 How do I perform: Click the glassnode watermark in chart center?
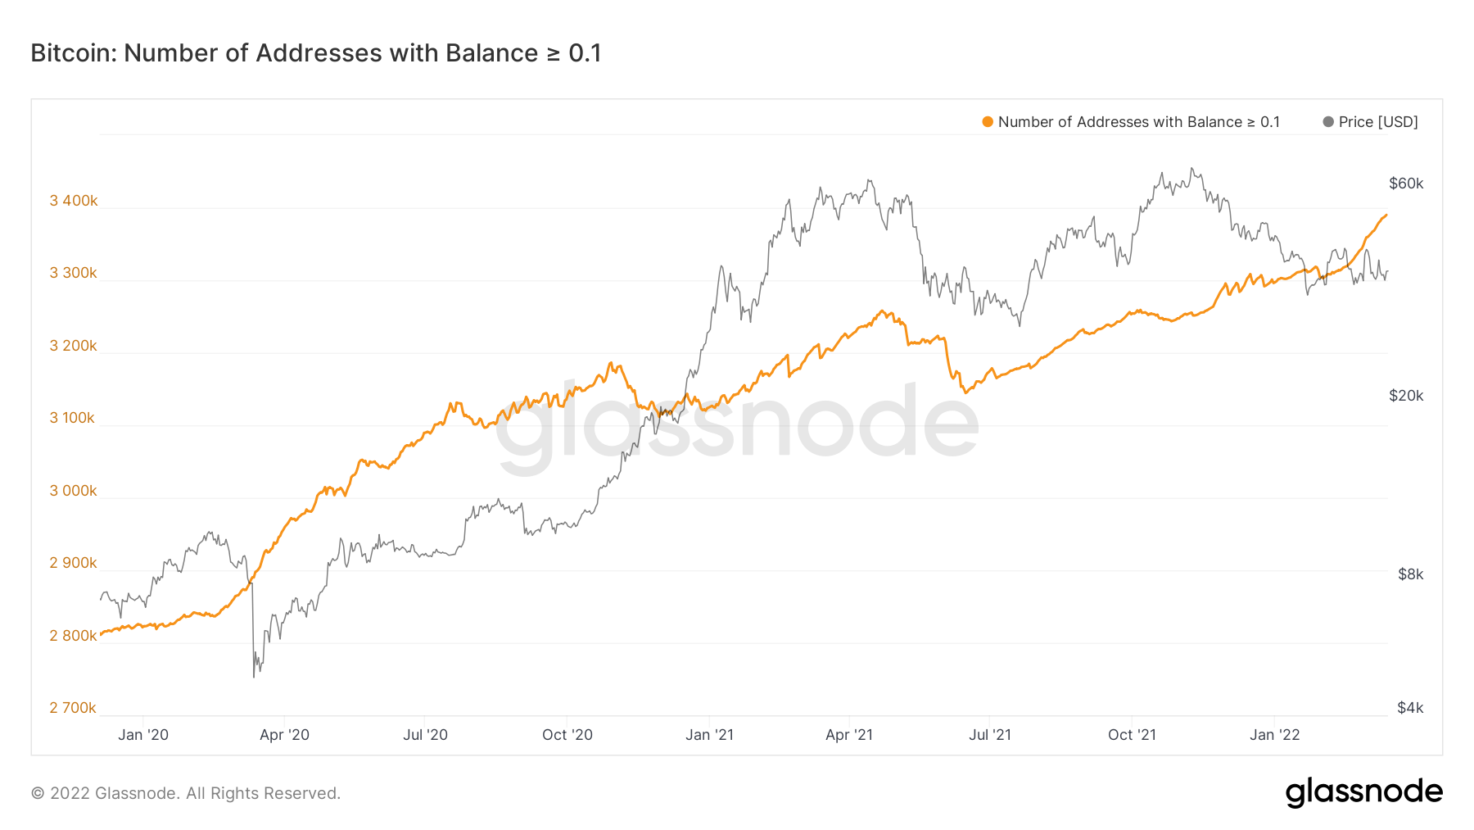point(737,424)
